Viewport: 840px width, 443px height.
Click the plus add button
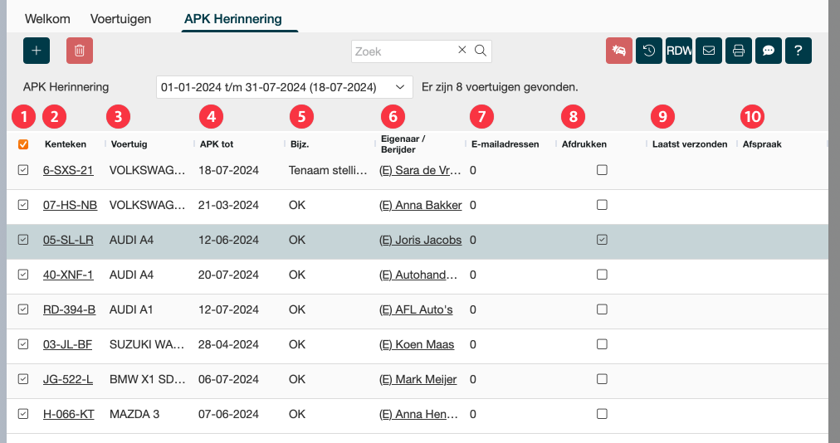[37, 51]
